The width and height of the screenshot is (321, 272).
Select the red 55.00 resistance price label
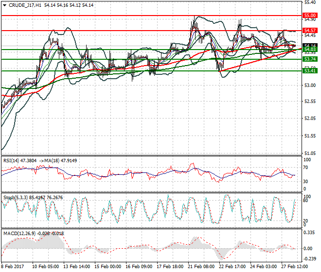click(x=310, y=16)
